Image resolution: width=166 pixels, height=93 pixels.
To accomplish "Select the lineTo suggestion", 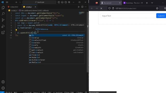I will [x=57, y=45].
